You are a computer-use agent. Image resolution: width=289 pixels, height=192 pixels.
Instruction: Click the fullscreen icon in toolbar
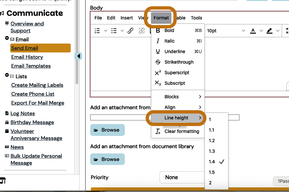(286, 31)
